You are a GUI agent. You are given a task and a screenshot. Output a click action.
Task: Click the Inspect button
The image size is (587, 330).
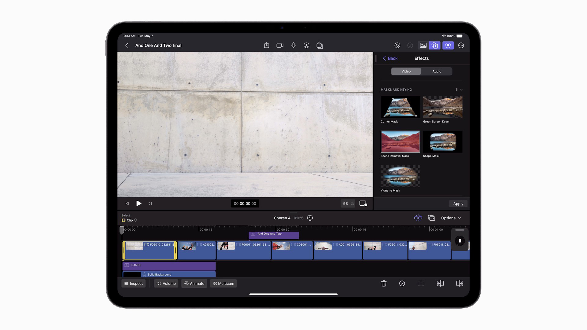pos(134,284)
